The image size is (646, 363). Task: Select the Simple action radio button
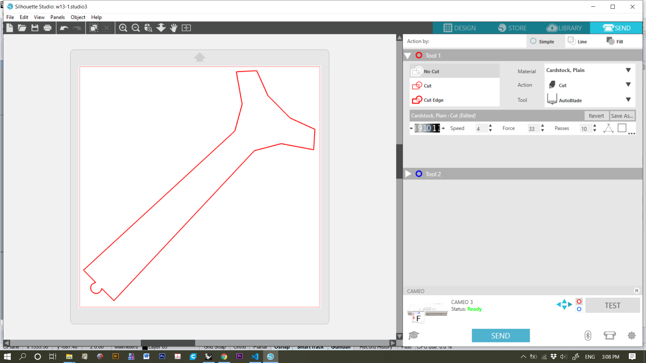(x=533, y=41)
